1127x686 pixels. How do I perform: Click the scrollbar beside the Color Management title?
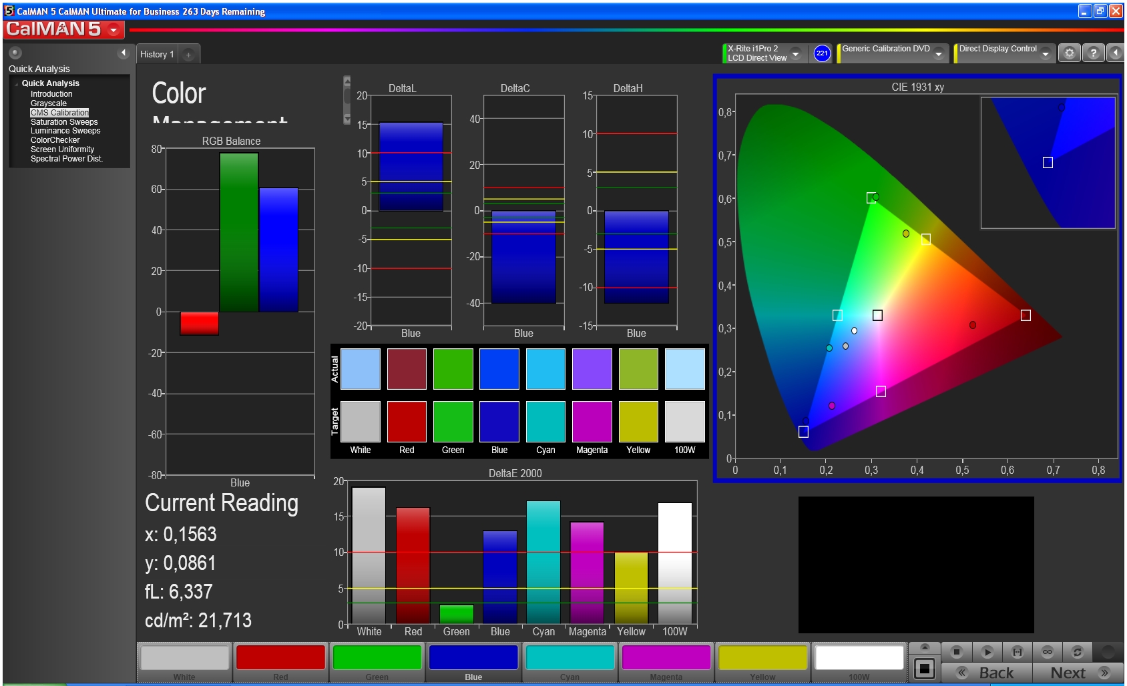[347, 99]
